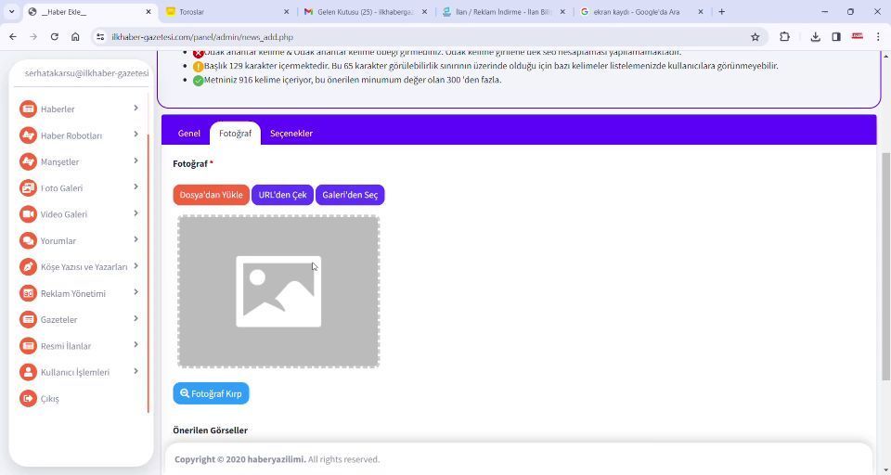Click the Çıkış logout icon
The width and height of the screenshot is (891, 475).
point(29,399)
